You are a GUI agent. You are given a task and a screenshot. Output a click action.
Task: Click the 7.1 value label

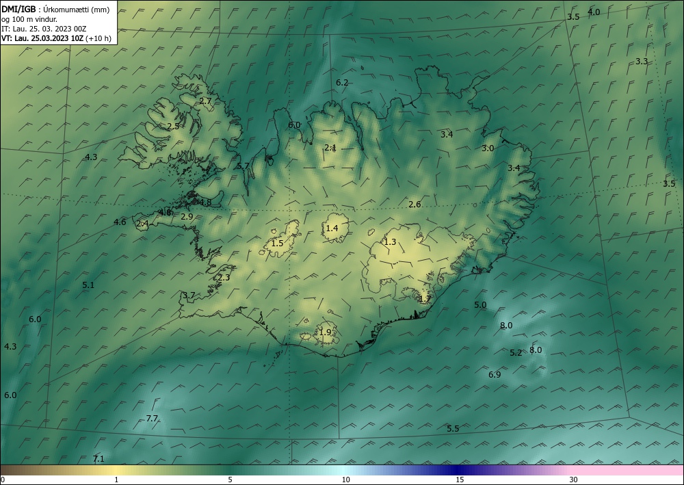coord(98,459)
